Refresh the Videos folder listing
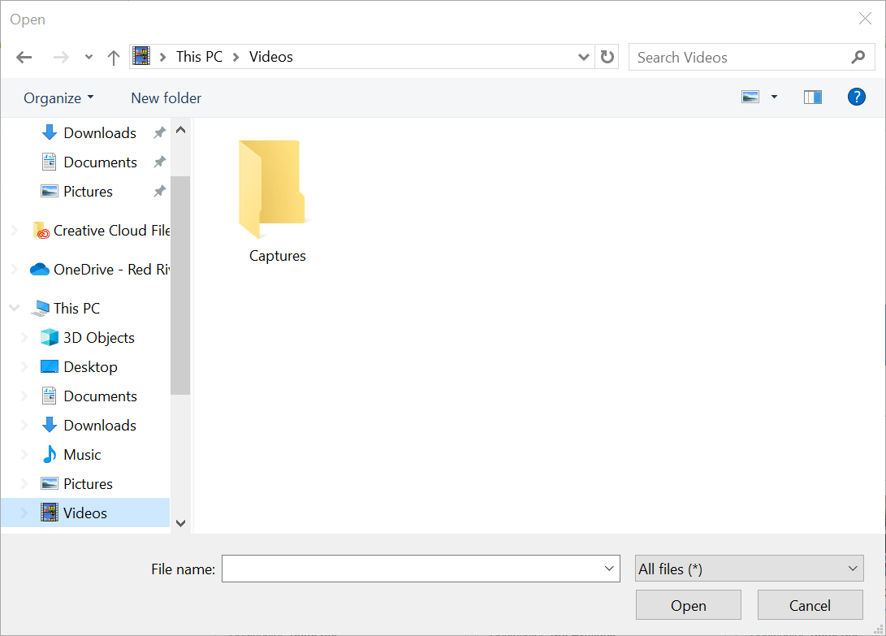This screenshot has width=886, height=636. click(x=607, y=57)
